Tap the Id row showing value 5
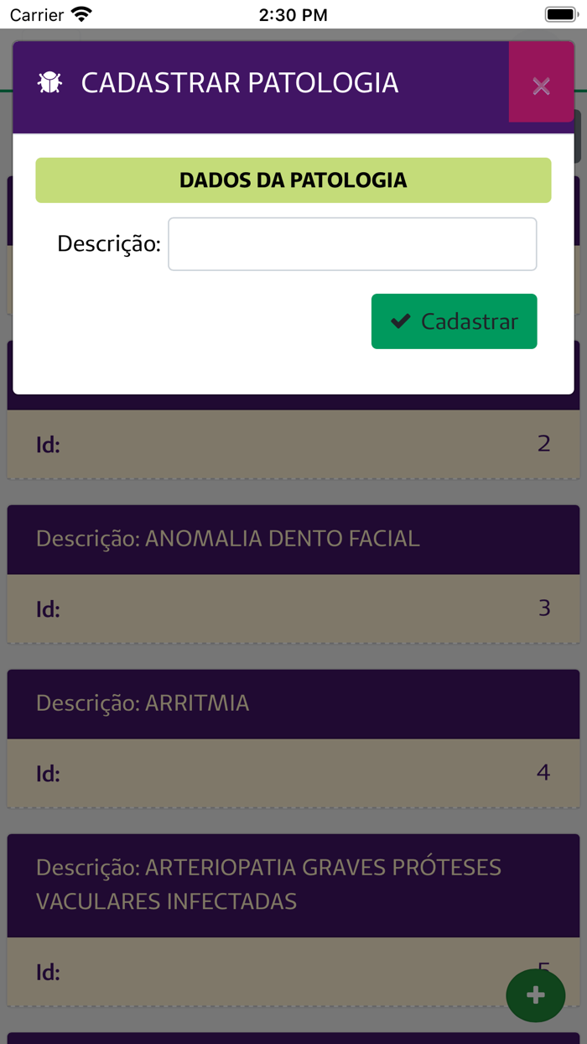The width and height of the screenshot is (587, 1044). click(292, 971)
